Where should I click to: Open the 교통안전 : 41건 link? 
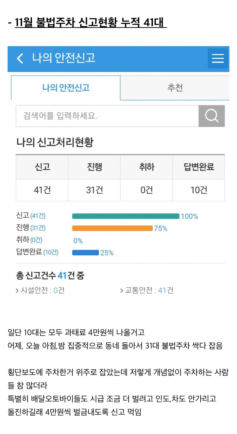click(x=149, y=290)
